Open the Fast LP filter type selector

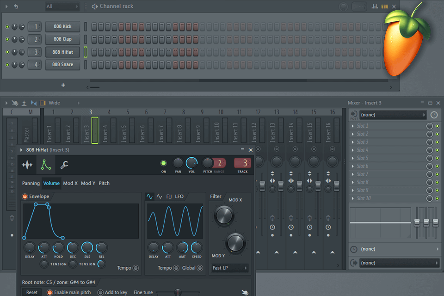click(x=229, y=268)
